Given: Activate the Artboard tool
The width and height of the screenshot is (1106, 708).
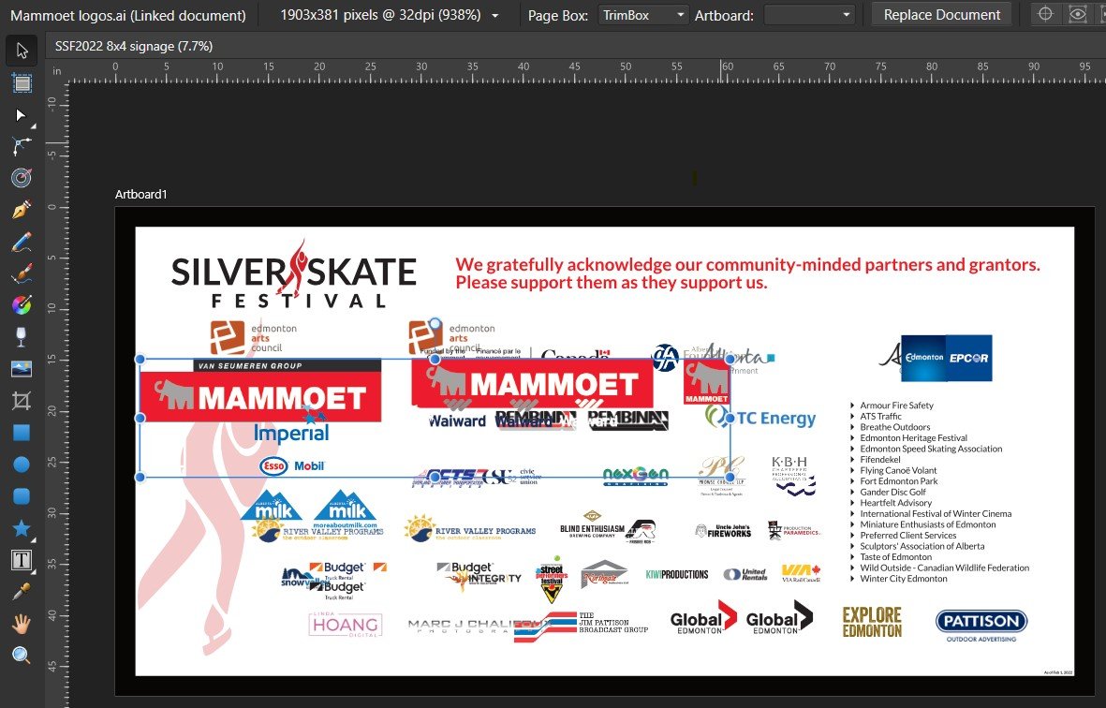Looking at the screenshot, I should pyautogui.click(x=22, y=83).
